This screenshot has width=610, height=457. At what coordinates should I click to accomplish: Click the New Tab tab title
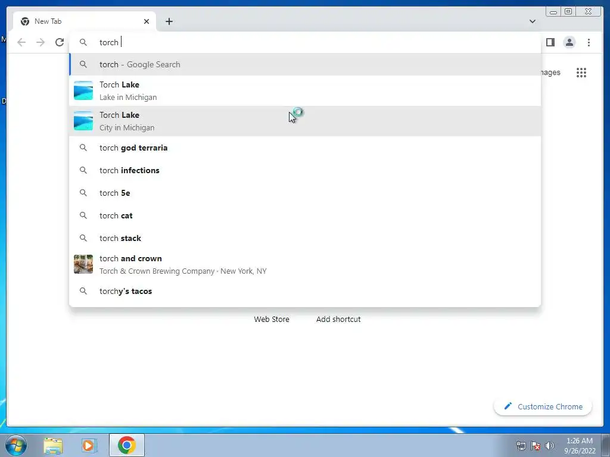(48, 21)
